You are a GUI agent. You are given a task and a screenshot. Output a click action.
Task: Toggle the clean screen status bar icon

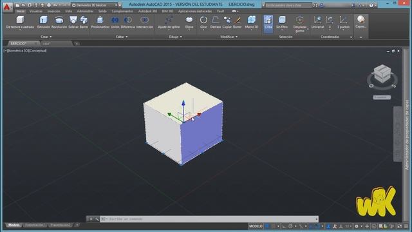click(399, 226)
